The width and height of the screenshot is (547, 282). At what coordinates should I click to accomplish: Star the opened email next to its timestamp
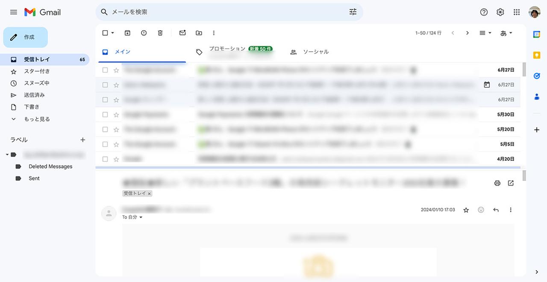tap(466, 209)
